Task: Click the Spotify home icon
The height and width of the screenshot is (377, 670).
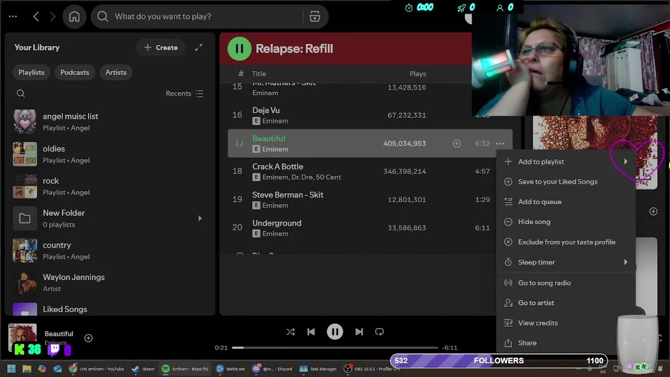Action: (x=74, y=17)
